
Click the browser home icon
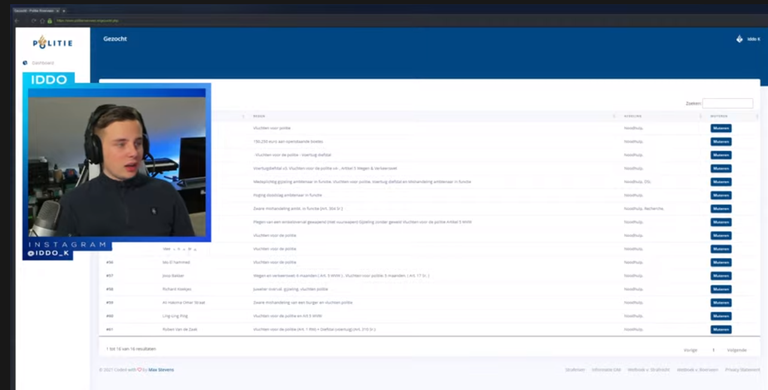coord(42,21)
